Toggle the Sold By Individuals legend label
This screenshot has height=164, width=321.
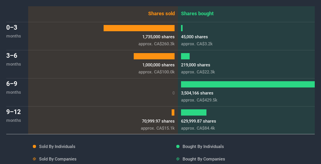(57, 146)
